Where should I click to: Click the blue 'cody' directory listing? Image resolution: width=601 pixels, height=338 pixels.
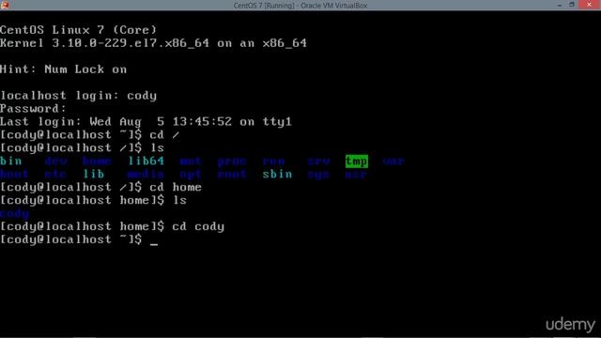tap(15, 213)
